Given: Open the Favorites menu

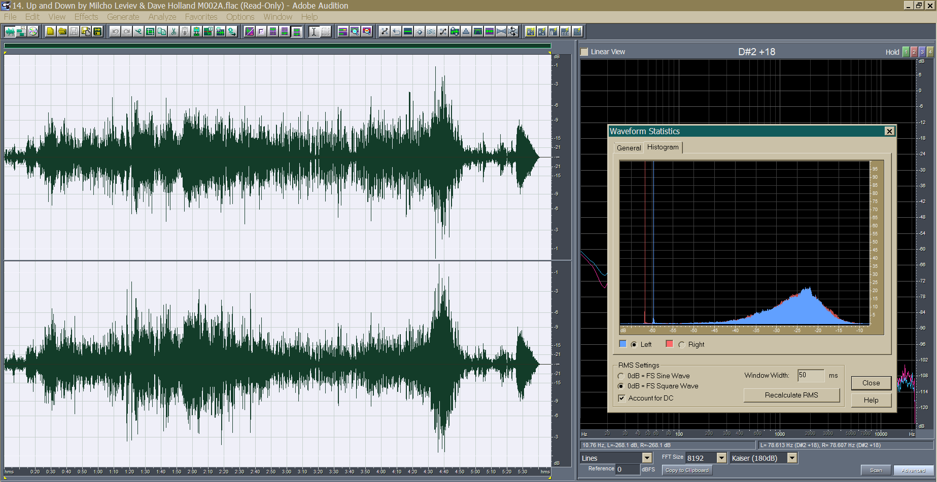Looking at the screenshot, I should [x=201, y=17].
